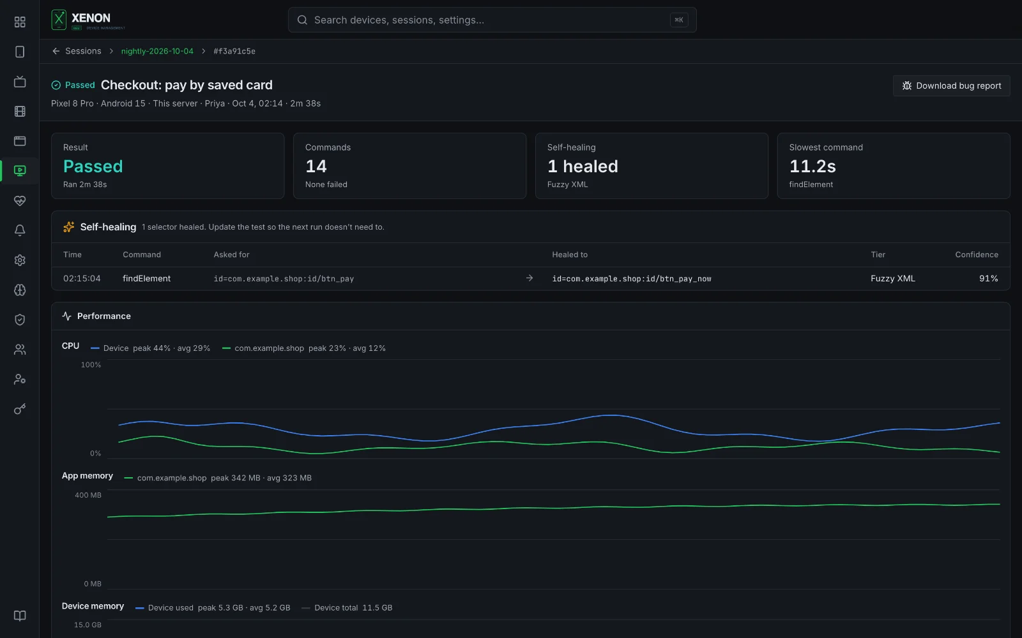The image size is (1022, 638).
Task: Focus the search devices, sessions, settings field
Action: point(492,20)
